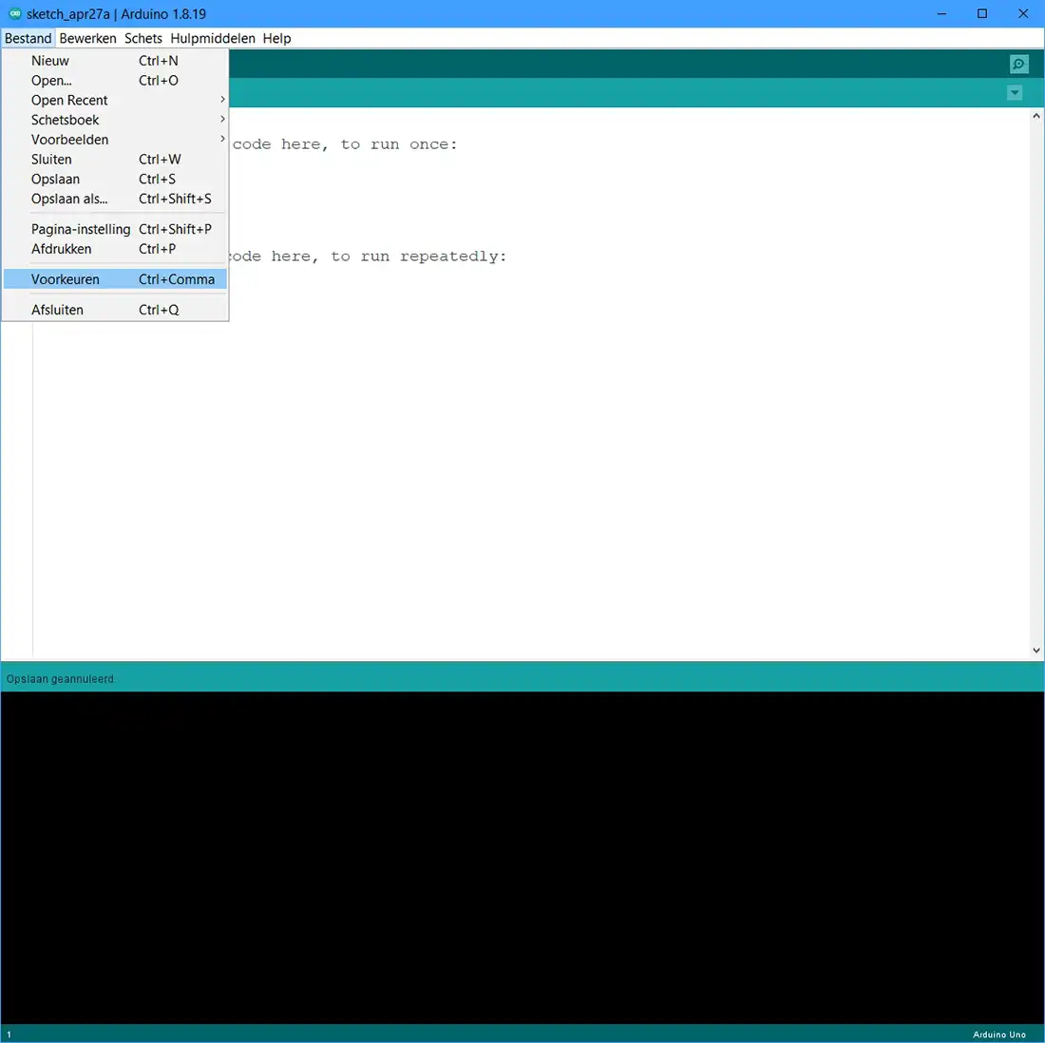Expand the Schetsboek submenu
This screenshot has height=1043, width=1045.
[114, 120]
